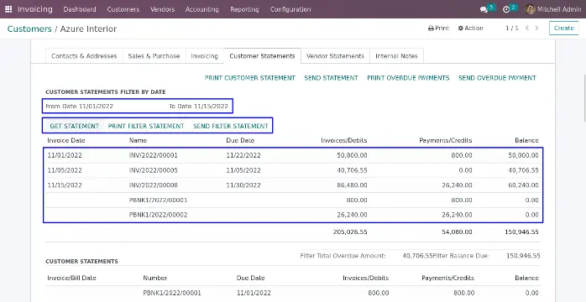The height and width of the screenshot is (302, 586).
Task: Open the Configuration menu
Action: coord(290,9)
